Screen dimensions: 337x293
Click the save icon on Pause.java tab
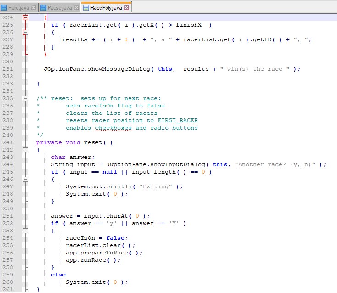click(43, 8)
